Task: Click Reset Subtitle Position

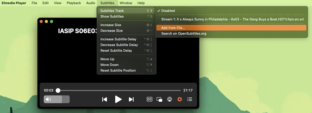Action: pos(118,71)
